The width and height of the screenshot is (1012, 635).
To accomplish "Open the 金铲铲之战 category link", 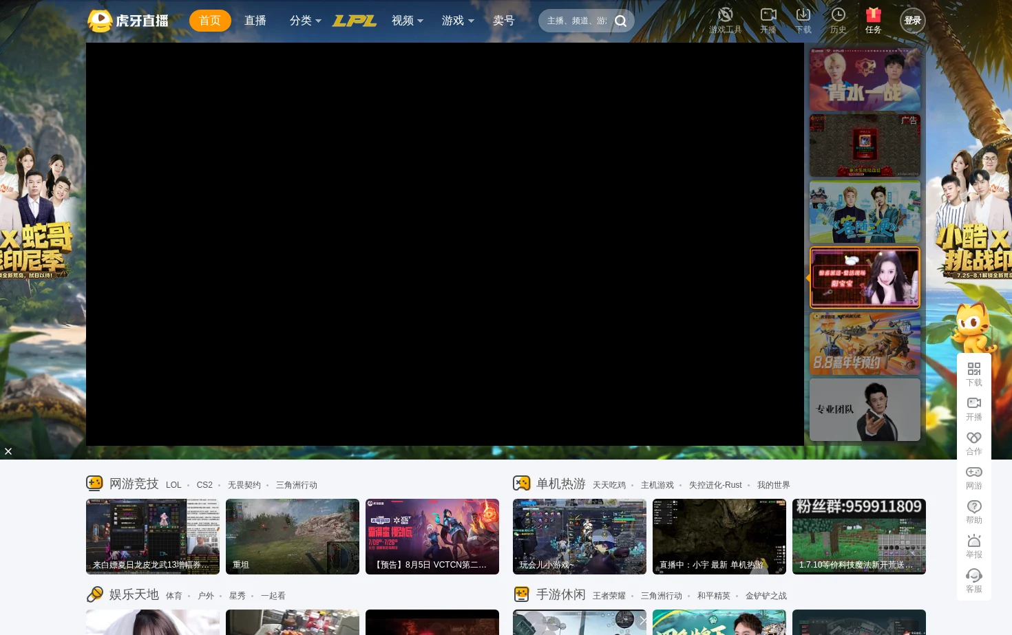I will (x=766, y=596).
